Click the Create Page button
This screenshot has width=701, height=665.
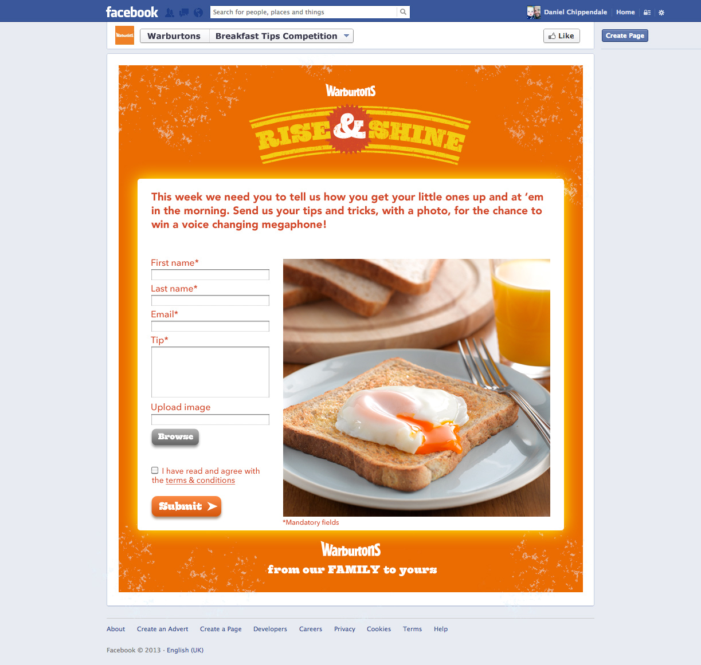625,36
